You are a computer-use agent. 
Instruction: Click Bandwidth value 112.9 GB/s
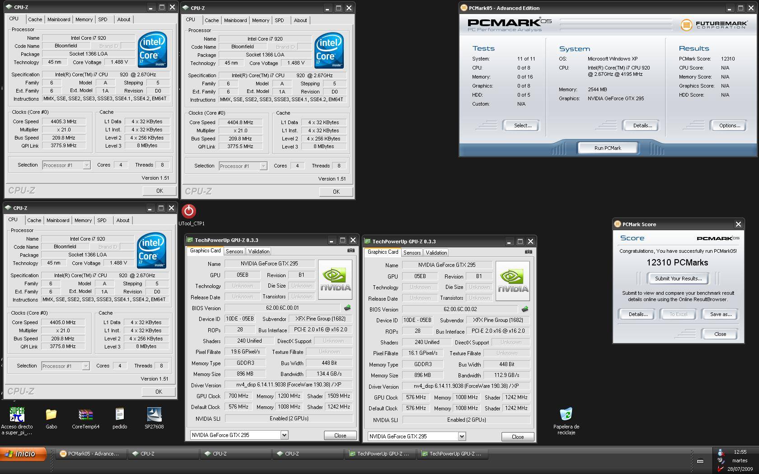pyautogui.click(x=506, y=375)
